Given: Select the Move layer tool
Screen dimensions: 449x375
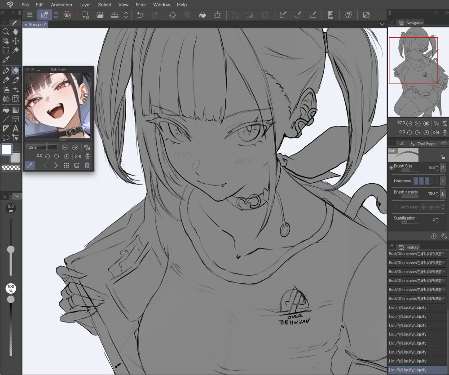Looking at the screenshot, I should (16, 41).
